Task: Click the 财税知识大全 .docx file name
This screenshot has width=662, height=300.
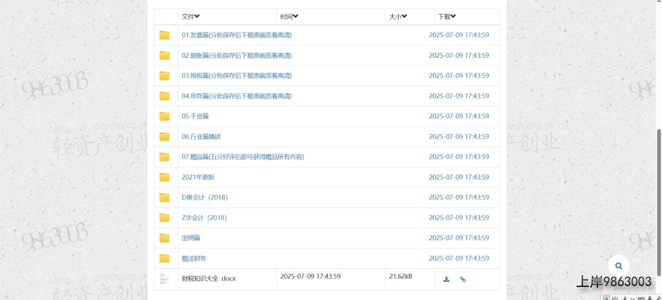Action: tap(209, 279)
